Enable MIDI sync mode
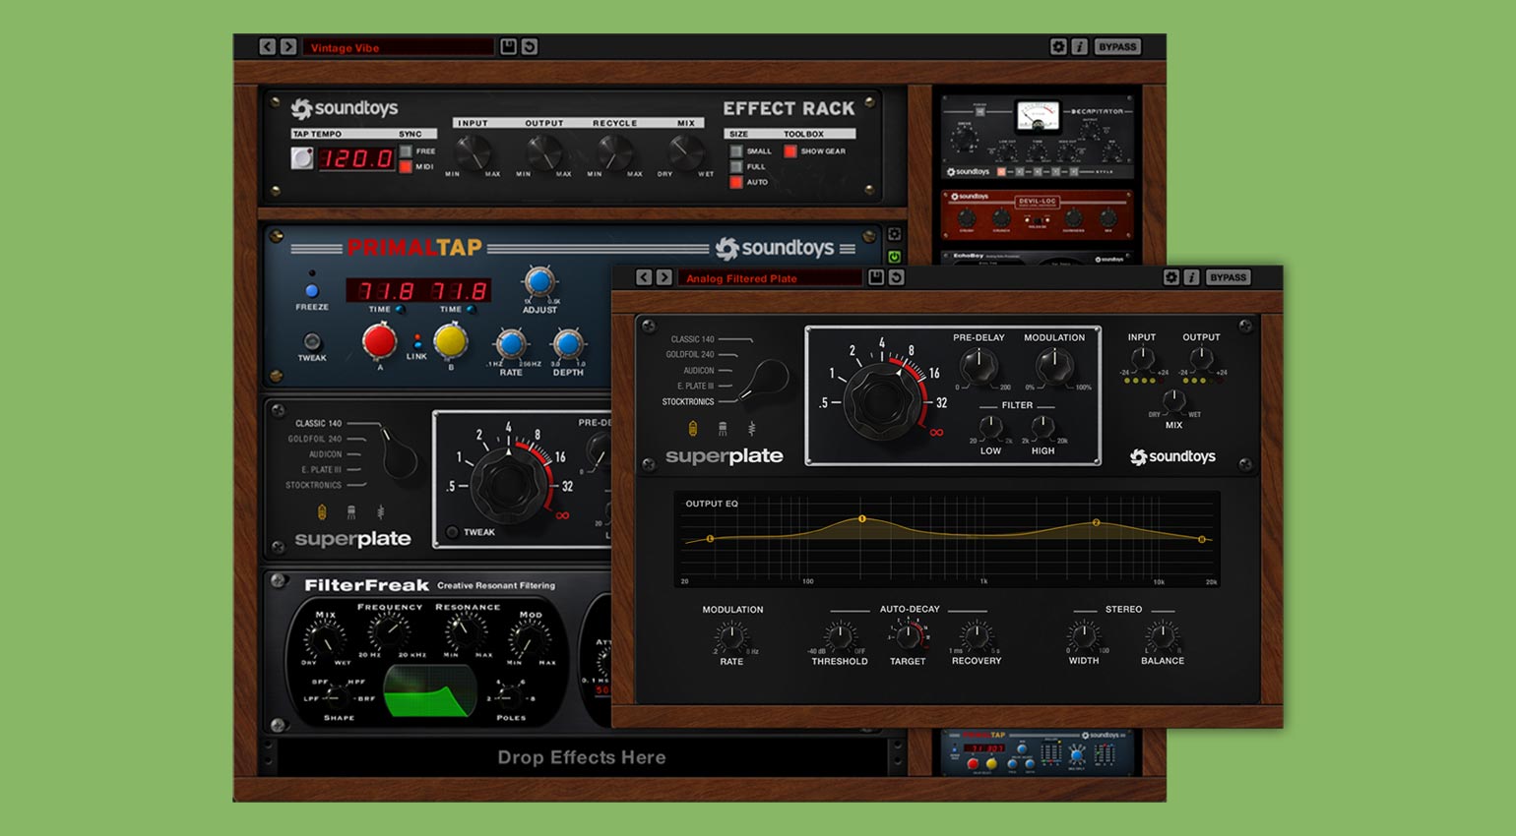 coord(406,167)
